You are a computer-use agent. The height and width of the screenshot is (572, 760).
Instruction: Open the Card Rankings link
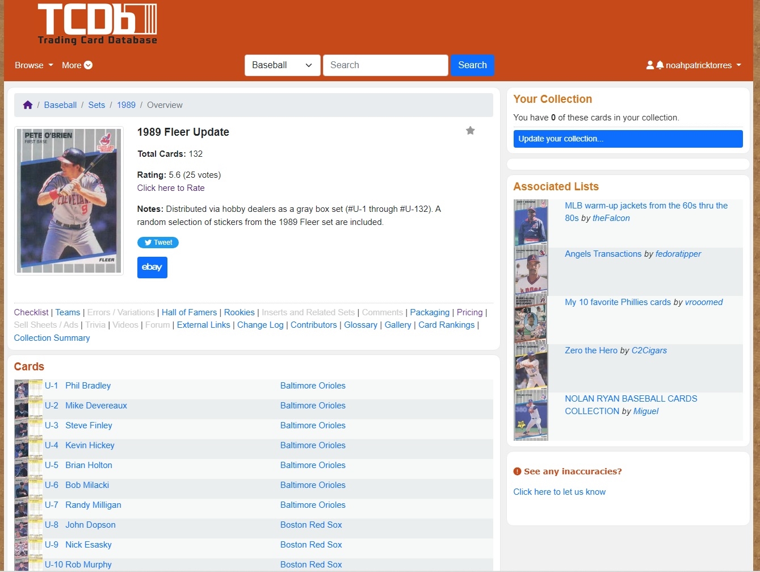coord(446,325)
